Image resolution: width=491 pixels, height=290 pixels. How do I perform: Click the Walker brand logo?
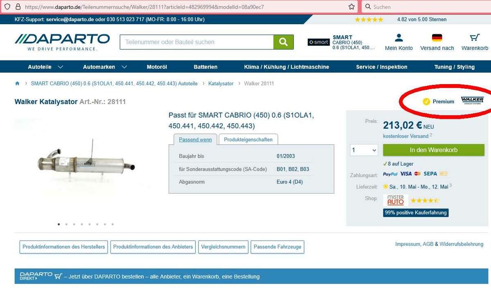pos(472,100)
